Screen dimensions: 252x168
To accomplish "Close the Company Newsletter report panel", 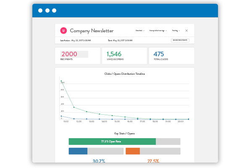I will tap(186, 31).
